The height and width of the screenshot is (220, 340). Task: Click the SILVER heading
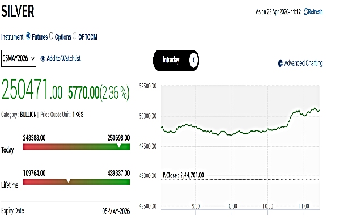pyautogui.click(x=18, y=11)
